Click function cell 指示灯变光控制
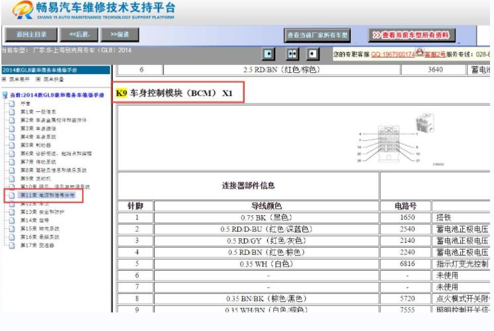Screen dimensions: 494x331 coord(462,263)
